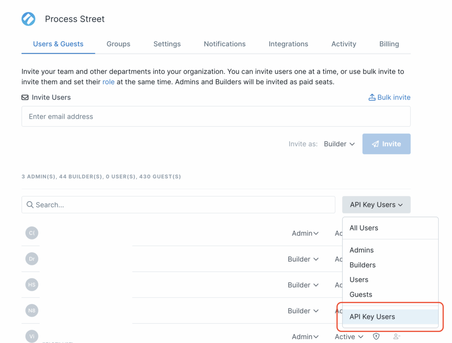Expand the Admin role dropdown in first row

pyautogui.click(x=305, y=233)
